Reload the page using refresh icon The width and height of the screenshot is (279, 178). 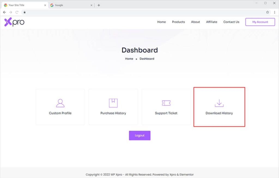(17, 12)
